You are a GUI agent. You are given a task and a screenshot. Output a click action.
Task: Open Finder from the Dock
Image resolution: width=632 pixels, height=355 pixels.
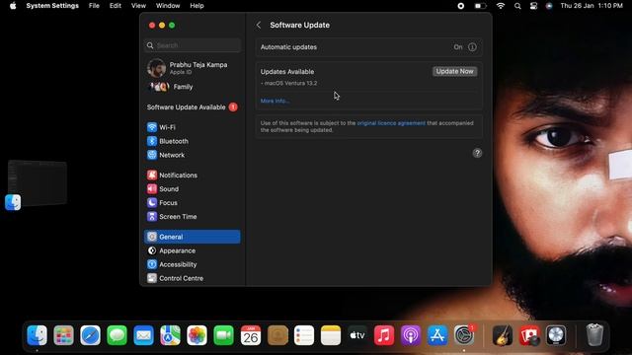(x=38, y=335)
